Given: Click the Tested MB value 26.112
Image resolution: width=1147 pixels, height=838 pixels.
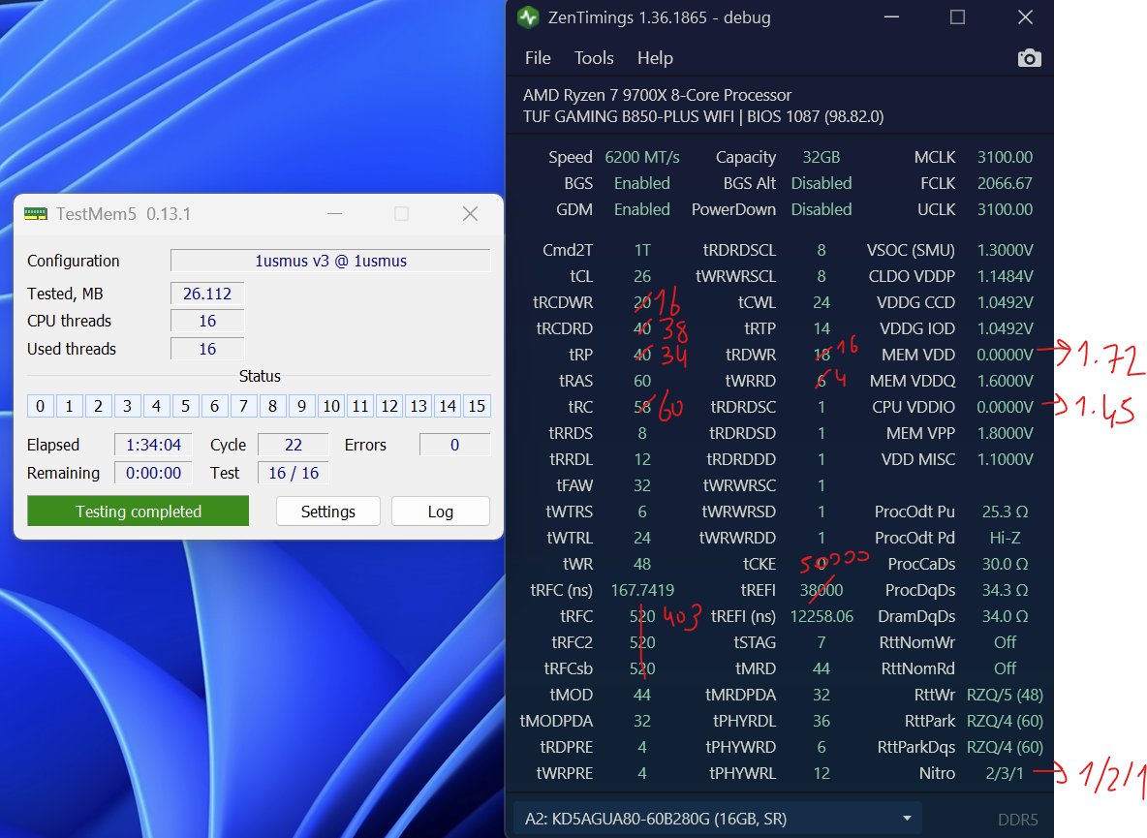Looking at the screenshot, I should coord(207,294).
